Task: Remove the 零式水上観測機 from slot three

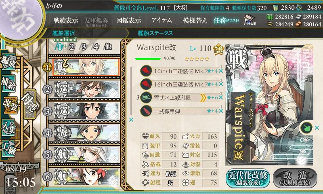Action: click(x=220, y=97)
